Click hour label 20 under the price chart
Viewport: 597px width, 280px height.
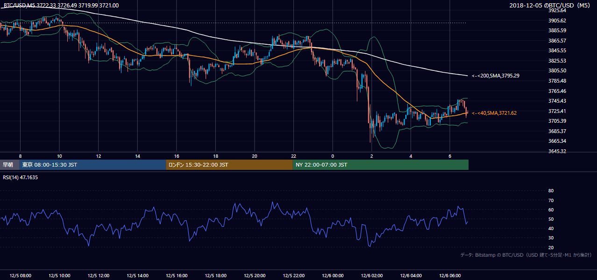tap(255, 155)
